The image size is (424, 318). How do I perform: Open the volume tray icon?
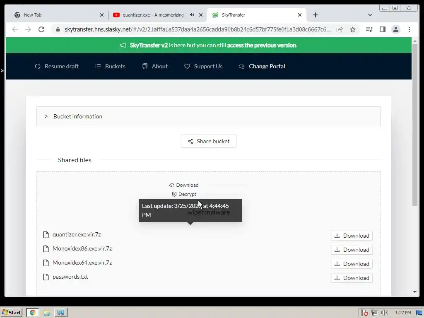click(x=384, y=313)
